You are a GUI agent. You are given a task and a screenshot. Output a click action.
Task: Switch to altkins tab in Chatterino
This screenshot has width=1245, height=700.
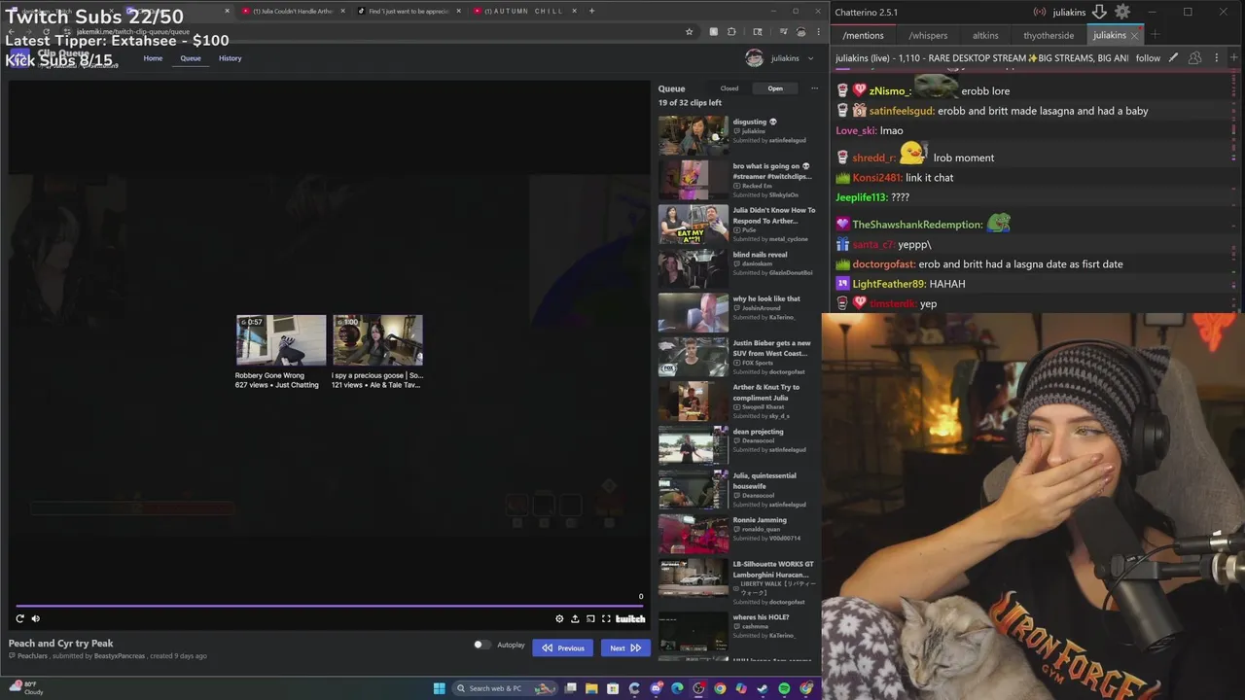(985, 35)
